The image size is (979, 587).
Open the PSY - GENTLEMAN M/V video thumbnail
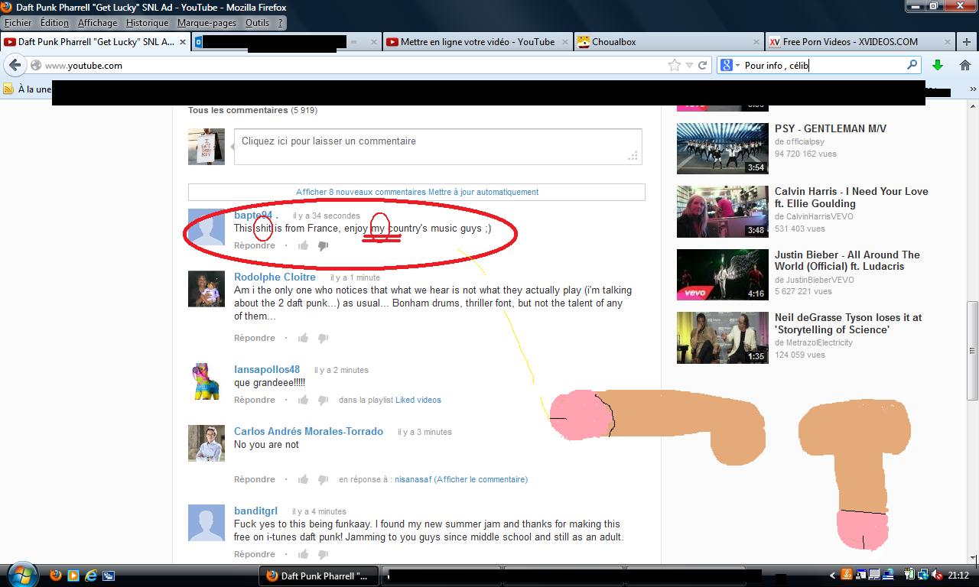[x=722, y=148]
